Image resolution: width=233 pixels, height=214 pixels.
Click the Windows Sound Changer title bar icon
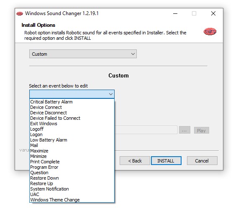[20, 14]
